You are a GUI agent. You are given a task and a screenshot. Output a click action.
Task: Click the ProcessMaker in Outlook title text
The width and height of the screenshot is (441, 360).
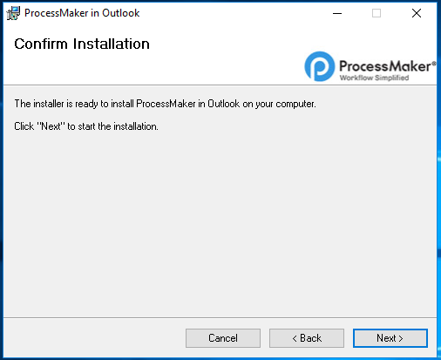pos(82,13)
